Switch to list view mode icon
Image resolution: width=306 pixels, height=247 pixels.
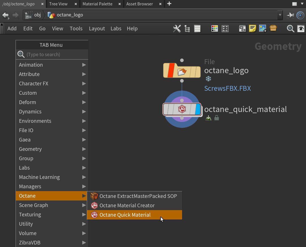(197, 29)
